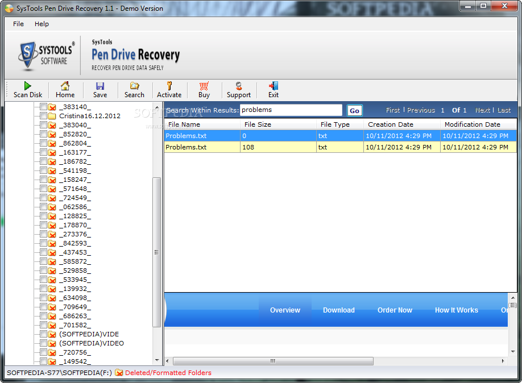Sort by the Modification Date column
Viewport: 522px width, 383px height.
tap(479, 124)
